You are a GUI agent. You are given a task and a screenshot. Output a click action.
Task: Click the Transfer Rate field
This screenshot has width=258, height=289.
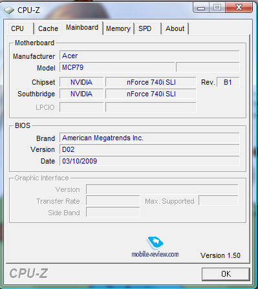[x=113, y=201]
